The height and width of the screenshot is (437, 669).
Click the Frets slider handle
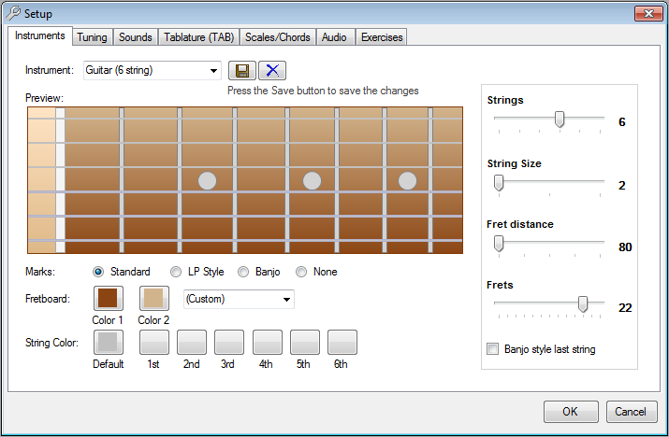tap(583, 303)
